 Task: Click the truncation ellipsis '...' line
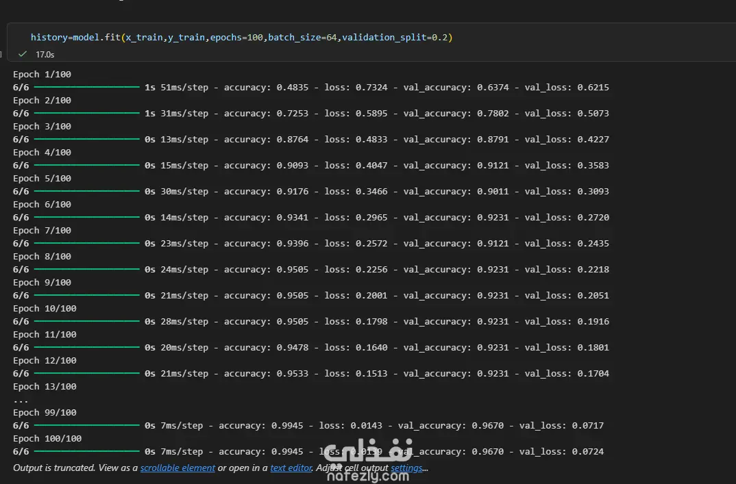tap(21, 401)
